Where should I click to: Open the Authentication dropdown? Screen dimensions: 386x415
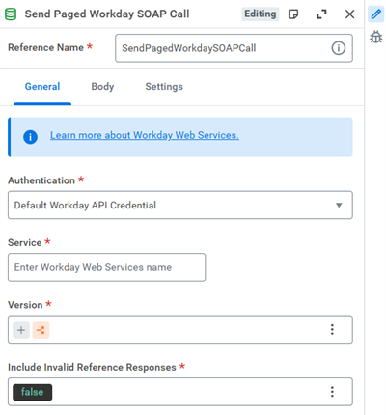tap(180, 206)
